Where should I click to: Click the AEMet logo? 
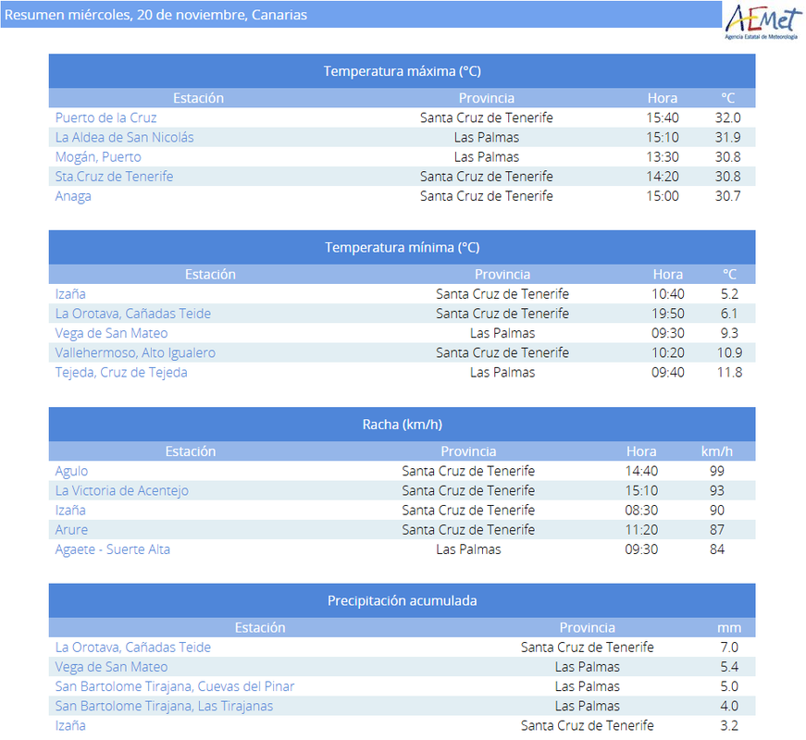[763, 22]
